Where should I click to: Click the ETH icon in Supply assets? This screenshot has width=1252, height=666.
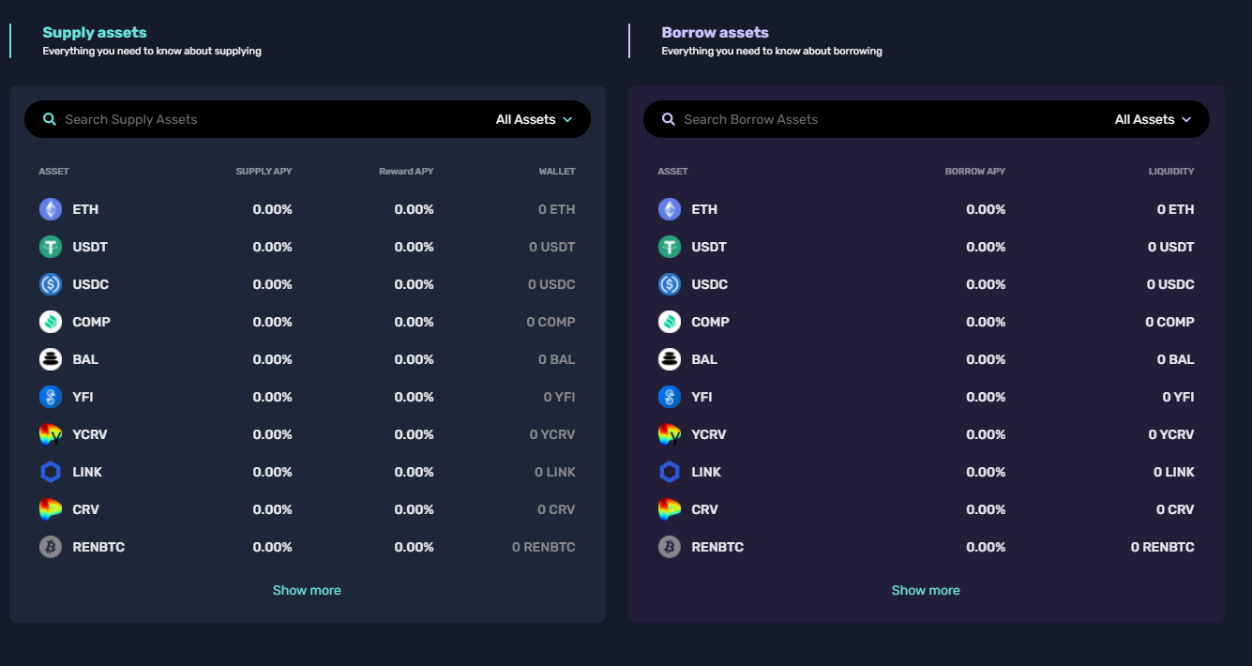point(51,209)
